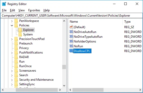Click the SettingSync folder icon
Viewport: 143px width, 93px height.
click(16, 84)
